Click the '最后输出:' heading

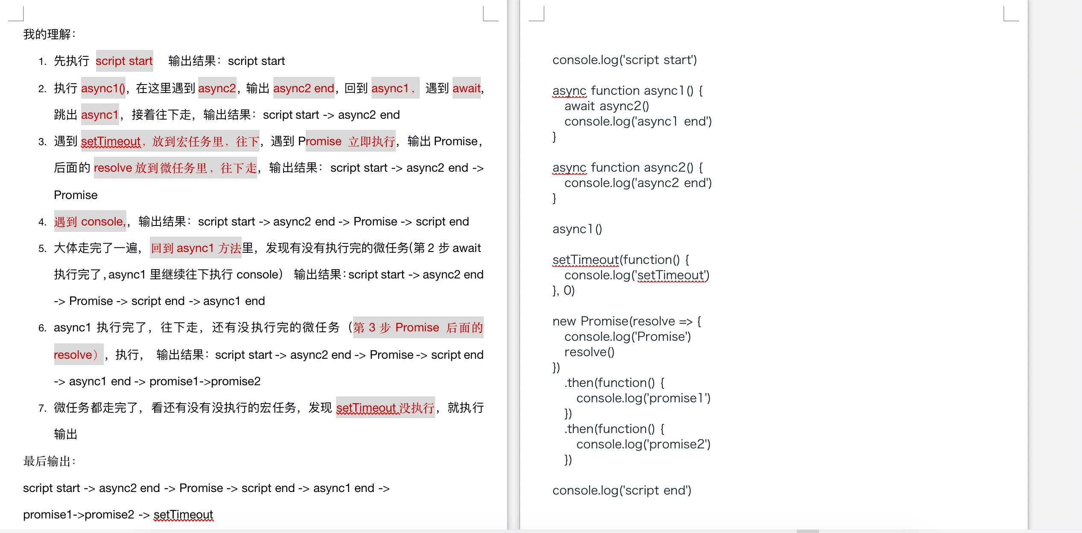[x=49, y=461]
